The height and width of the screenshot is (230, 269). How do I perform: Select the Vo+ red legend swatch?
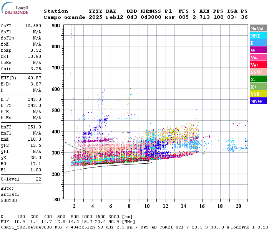pos(258,65)
